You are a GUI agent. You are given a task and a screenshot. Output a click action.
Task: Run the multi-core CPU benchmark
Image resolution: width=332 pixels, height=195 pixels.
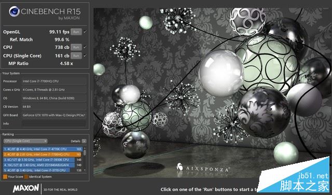tap(76, 47)
